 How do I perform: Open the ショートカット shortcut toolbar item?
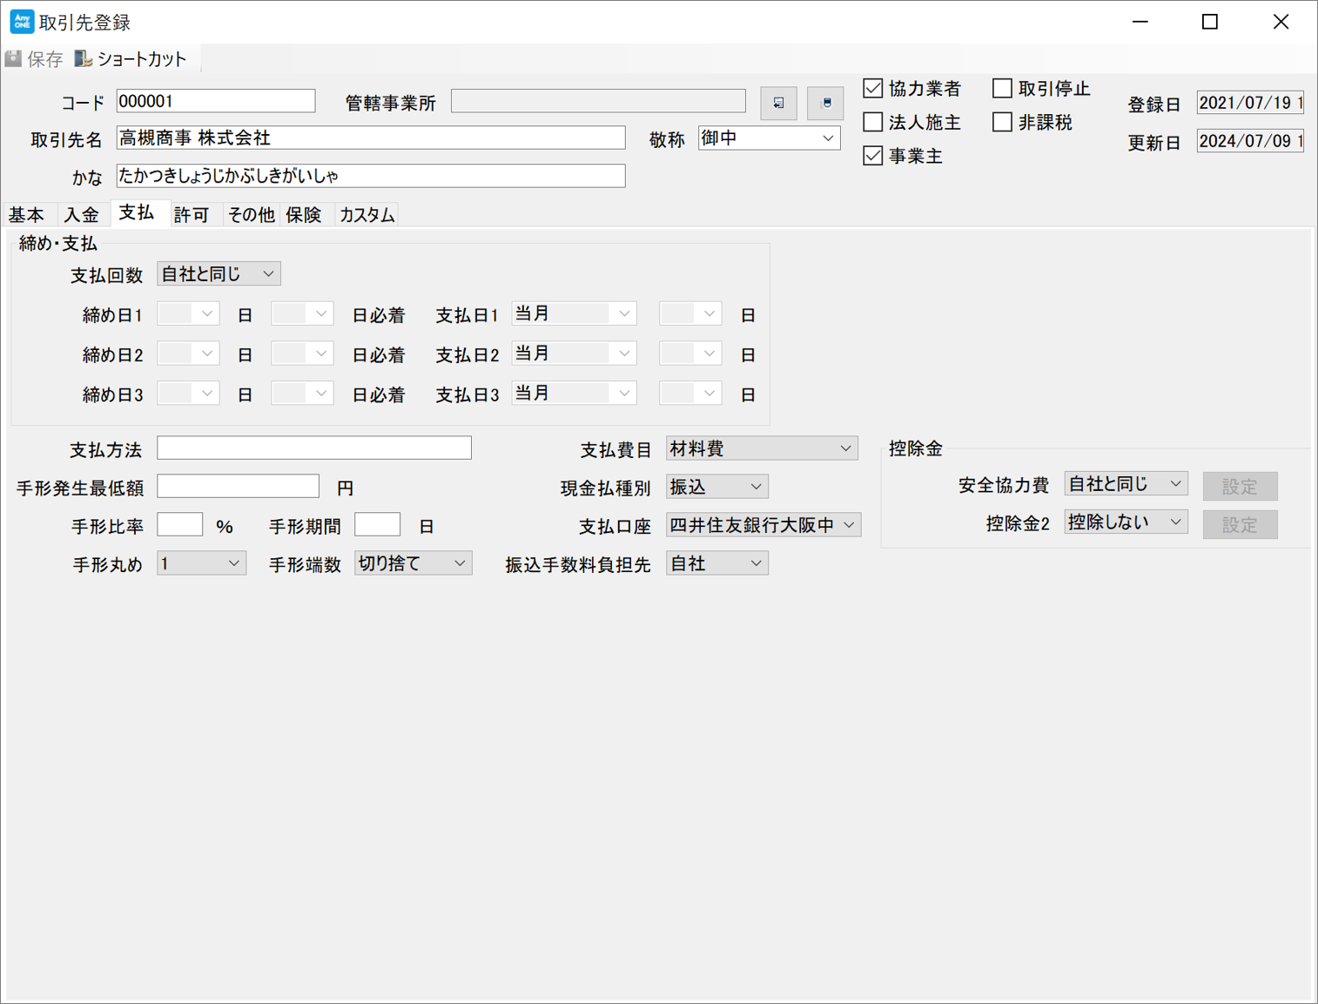coord(131,59)
